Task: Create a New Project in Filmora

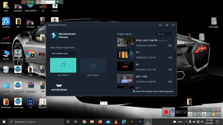Action: (x=63, y=65)
